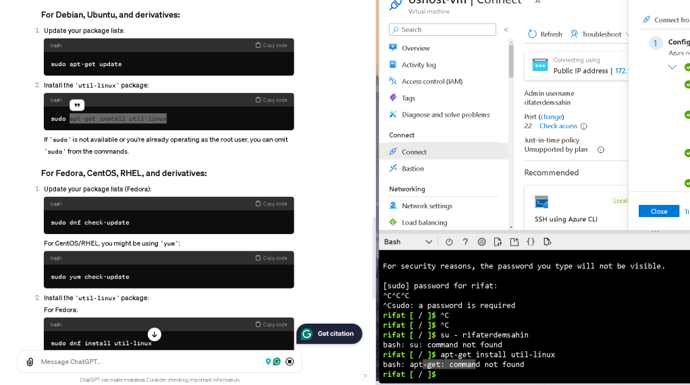Copy code of 'apt-get install util-linux' block

tap(271, 100)
